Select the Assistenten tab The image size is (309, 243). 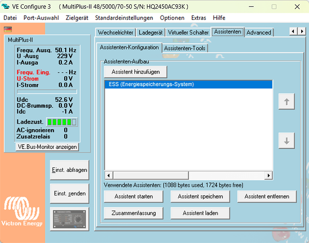[x=228, y=32]
